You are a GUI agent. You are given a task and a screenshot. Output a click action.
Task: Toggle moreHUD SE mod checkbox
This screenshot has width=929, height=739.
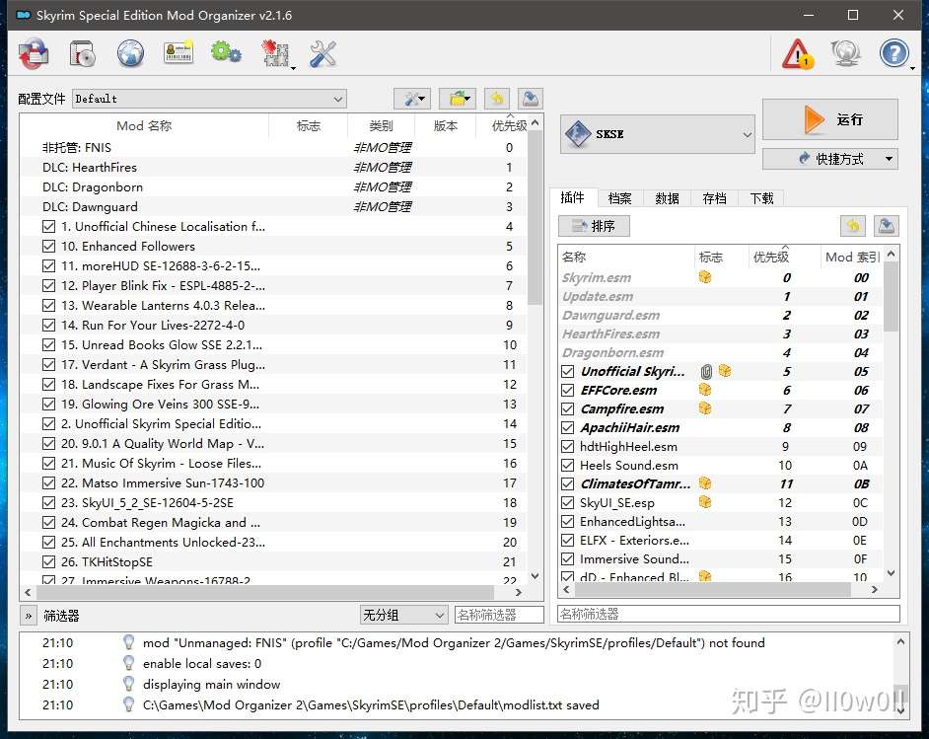[x=49, y=265]
